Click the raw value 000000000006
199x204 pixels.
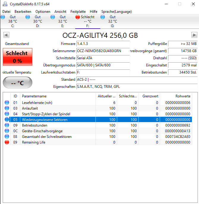(178, 103)
